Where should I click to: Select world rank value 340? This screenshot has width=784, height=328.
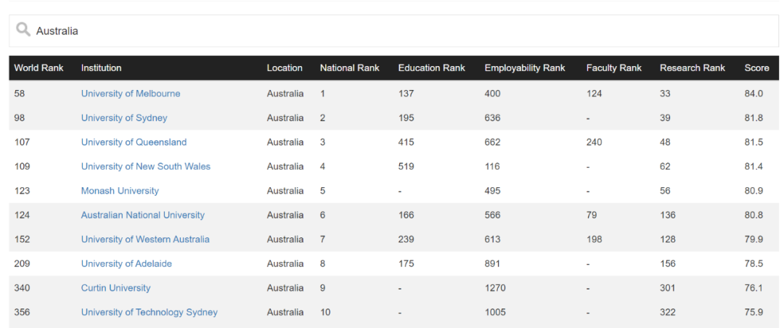[x=22, y=288]
